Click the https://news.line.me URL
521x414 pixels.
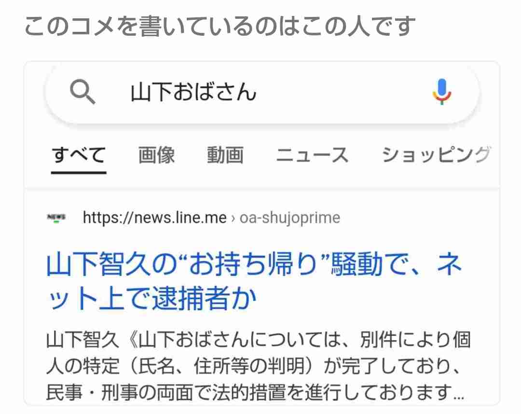[x=154, y=218]
